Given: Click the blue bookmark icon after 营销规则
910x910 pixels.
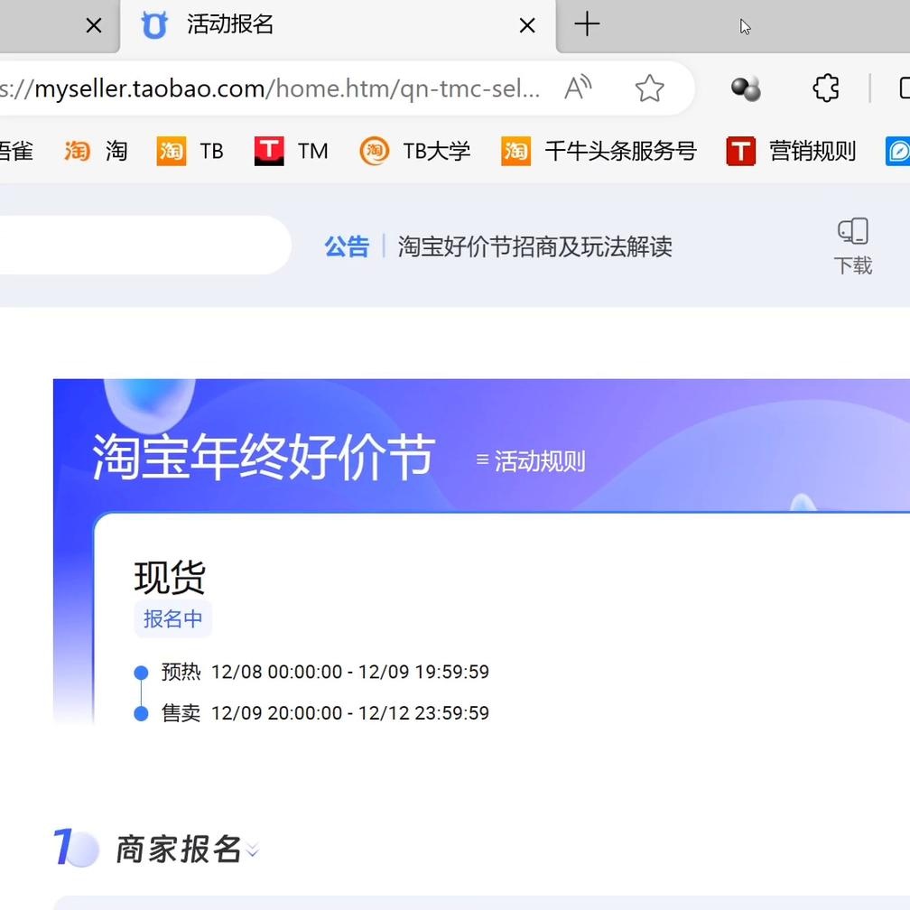Looking at the screenshot, I should 897,151.
